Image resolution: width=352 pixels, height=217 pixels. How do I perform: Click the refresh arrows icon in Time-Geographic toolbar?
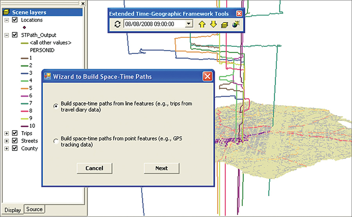coord(117,24)
